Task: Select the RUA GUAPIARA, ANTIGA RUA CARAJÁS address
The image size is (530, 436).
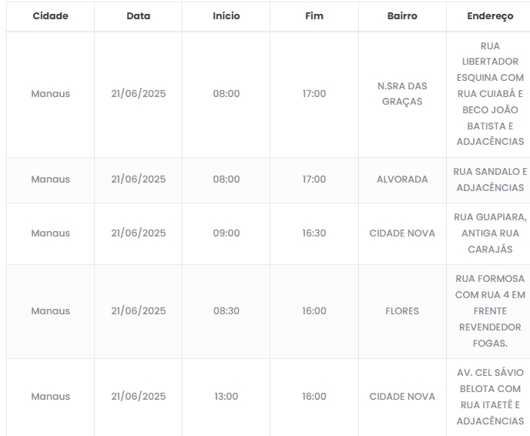Action: 490,233
